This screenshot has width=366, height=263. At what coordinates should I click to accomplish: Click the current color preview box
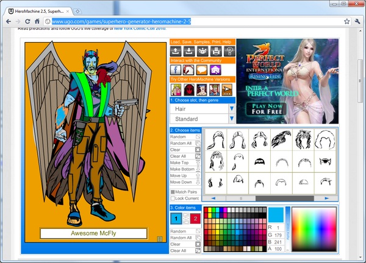(276, 214)
